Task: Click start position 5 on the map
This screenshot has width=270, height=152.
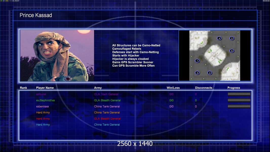Action: coord(232,38)
